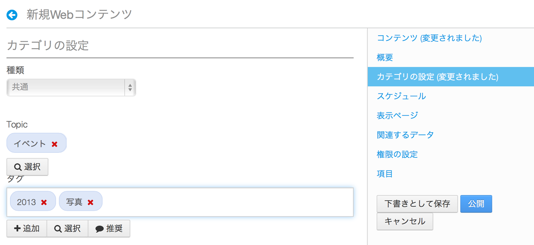Viewport: 534px width, 245px height.
Task: Save using 下書きとして保存 button
Action: tap(417, 204)
